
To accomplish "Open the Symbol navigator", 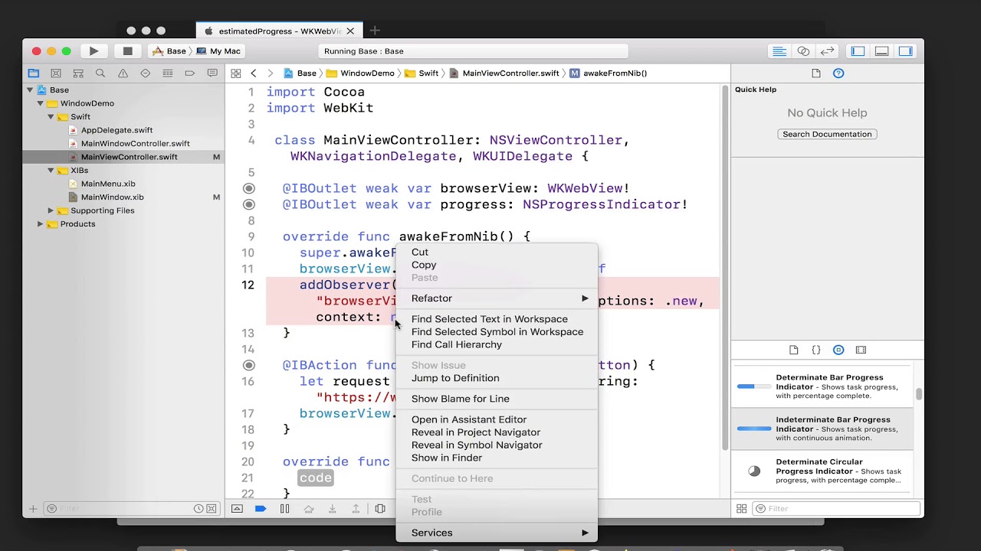I will [x=77, y=73].
